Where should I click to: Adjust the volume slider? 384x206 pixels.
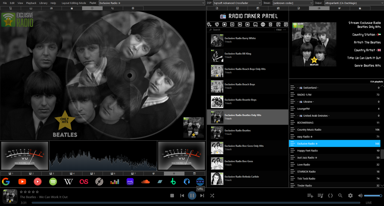(x=373, y=196)
